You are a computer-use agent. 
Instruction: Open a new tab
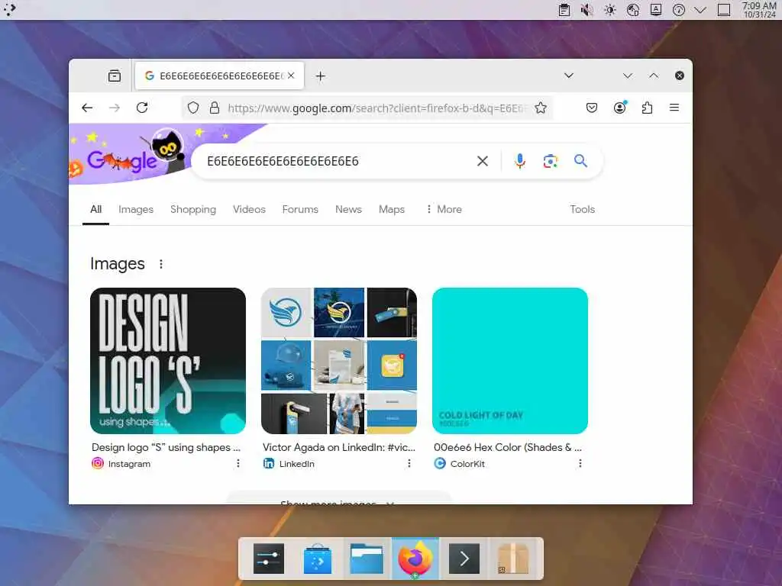[321, 76]
